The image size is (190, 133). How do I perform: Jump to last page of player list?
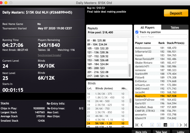click(x=185, y=125)
